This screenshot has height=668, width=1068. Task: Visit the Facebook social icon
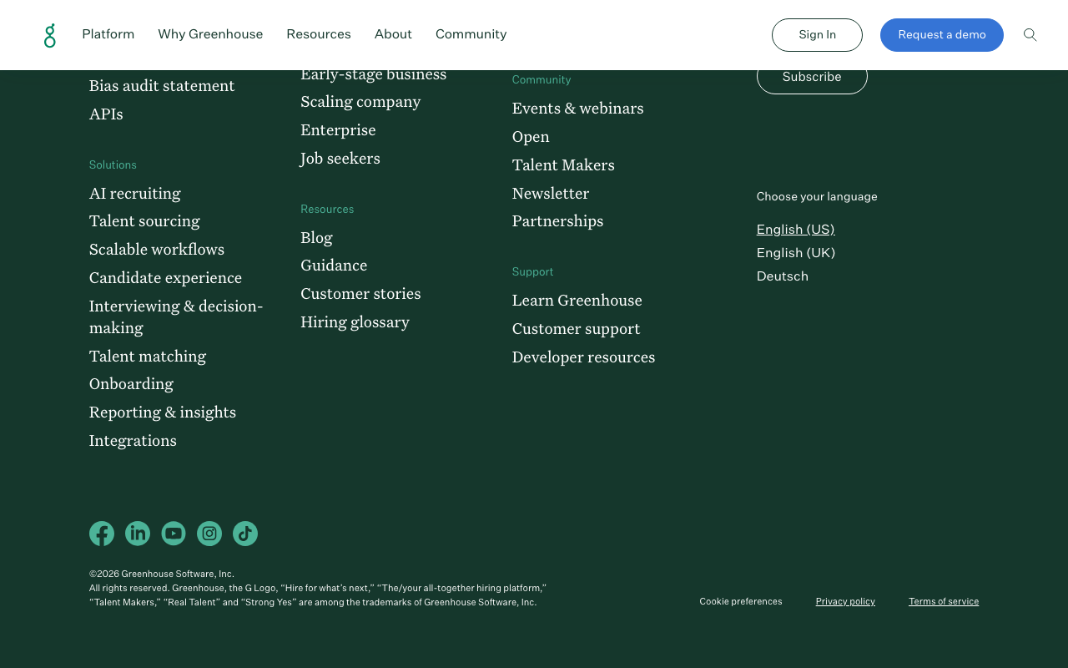[x=102, y=534]
